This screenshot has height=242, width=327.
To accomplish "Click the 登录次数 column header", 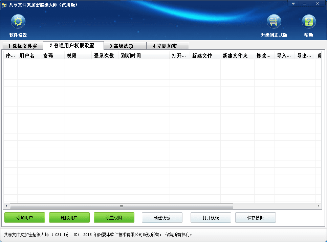I will click(x=105, y=56).
